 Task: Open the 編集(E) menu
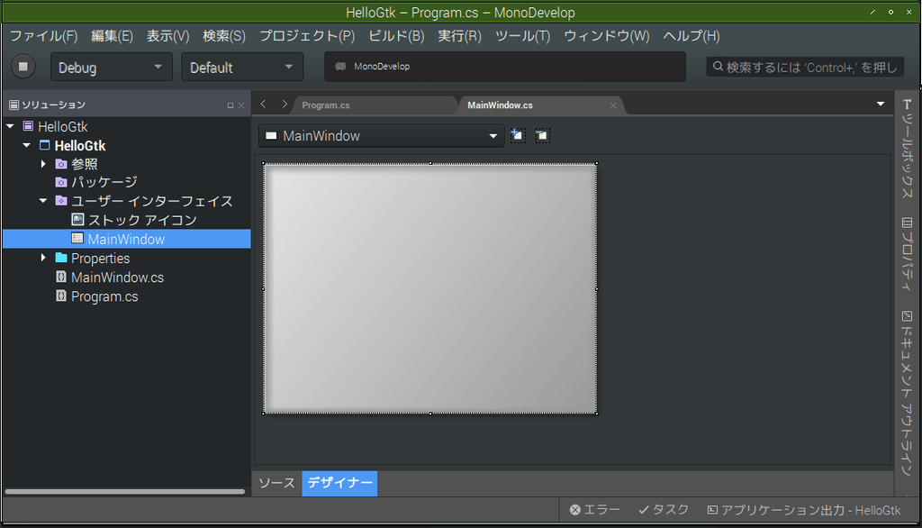112,36
